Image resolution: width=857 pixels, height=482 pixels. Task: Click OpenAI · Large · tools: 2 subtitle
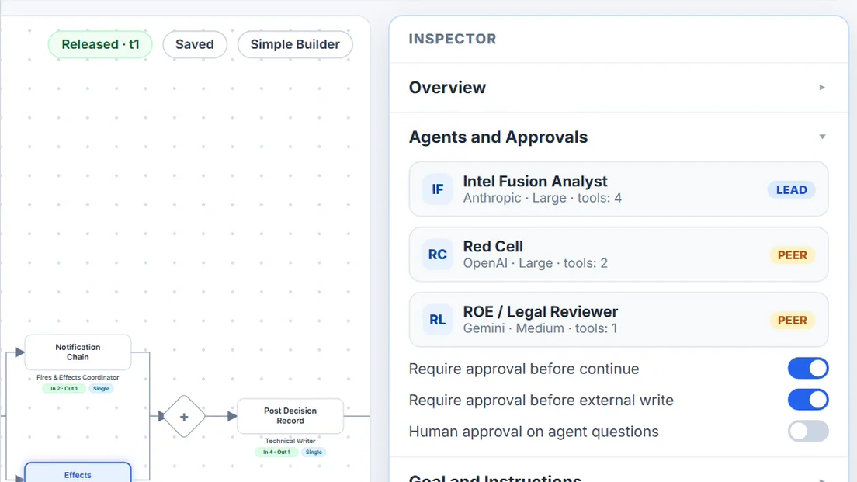coord(535,263)
